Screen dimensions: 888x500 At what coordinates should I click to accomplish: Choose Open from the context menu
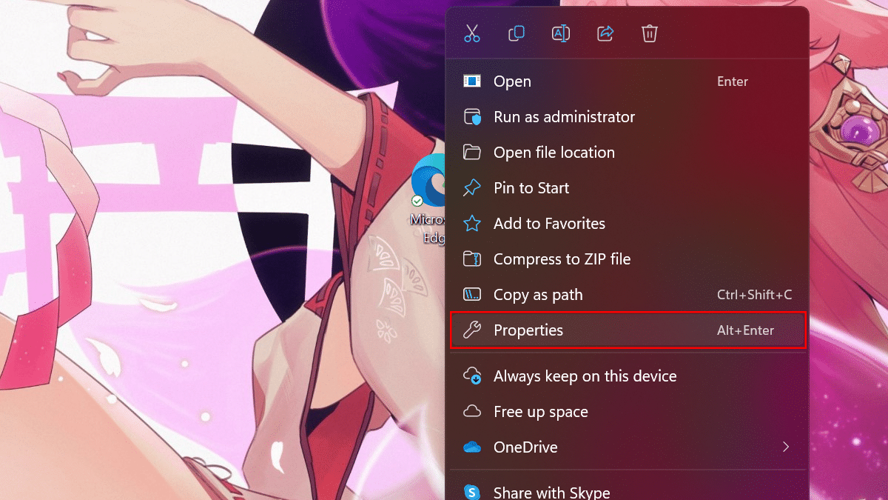click(512, 81)
